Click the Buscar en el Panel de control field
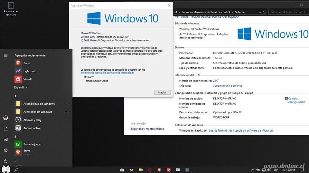This screenshot has width=309, height=173. [288, 12]
